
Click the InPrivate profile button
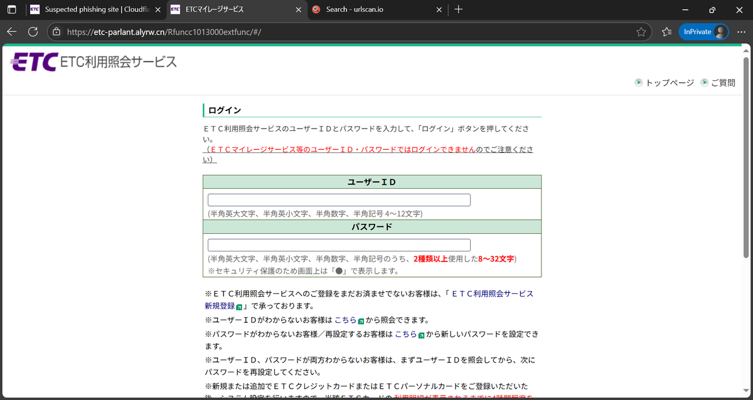pos(703,31)
